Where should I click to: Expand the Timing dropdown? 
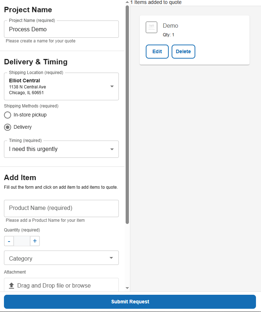pos(112,149)
